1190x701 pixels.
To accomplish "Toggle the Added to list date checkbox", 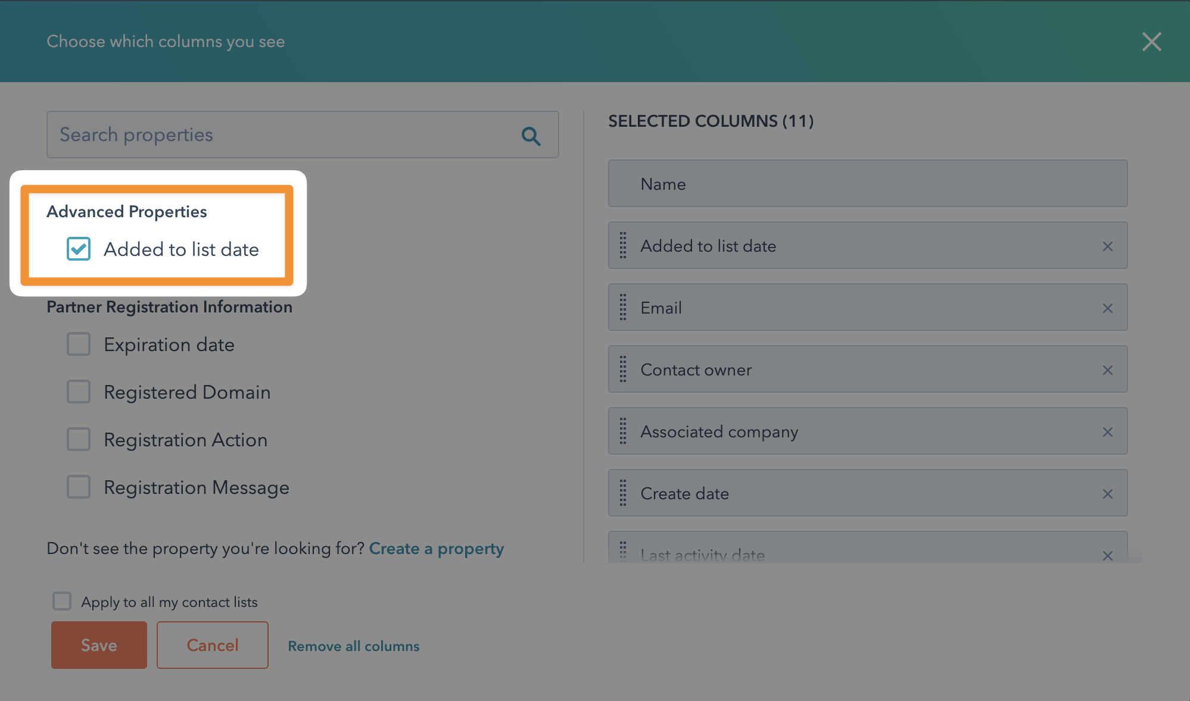I will pyautogui.click(x=77, y=248).
